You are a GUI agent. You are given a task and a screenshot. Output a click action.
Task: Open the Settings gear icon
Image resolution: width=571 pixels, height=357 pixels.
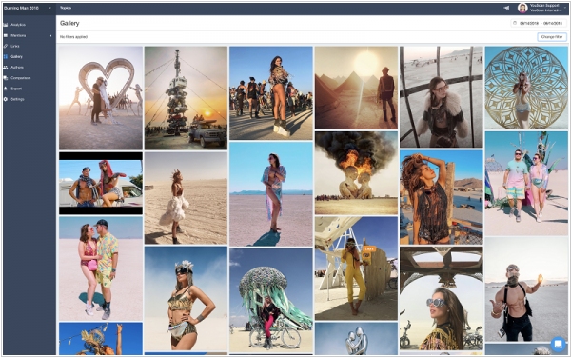click(x=6, y=99)
